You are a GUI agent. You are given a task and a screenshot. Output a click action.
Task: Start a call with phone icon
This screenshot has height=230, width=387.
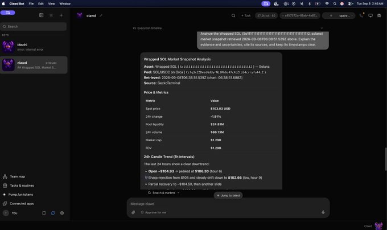(x=361, y=15)
